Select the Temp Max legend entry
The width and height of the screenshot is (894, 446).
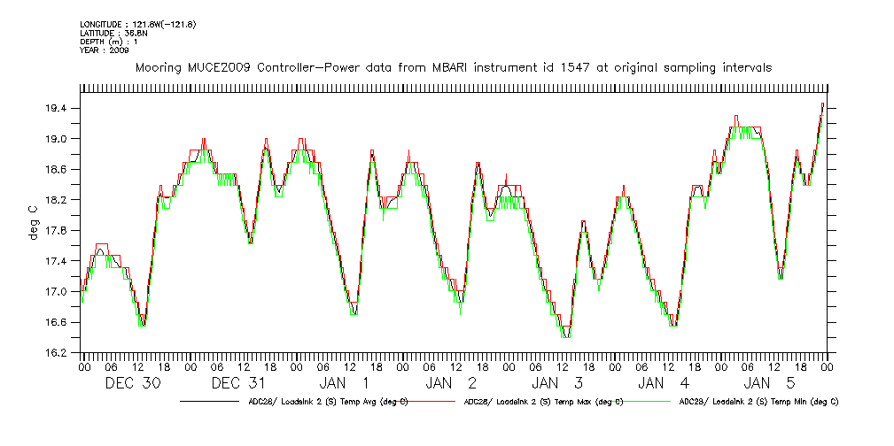(x=543, y=401)
